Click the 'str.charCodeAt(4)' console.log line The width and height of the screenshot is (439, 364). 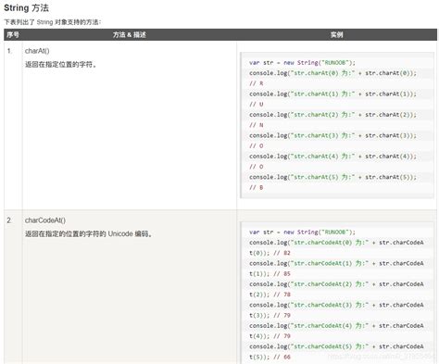(x=336, y=326)
